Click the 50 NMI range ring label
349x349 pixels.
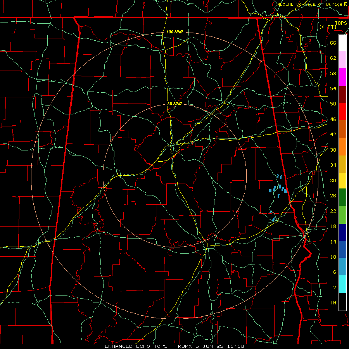pos(174,104)
